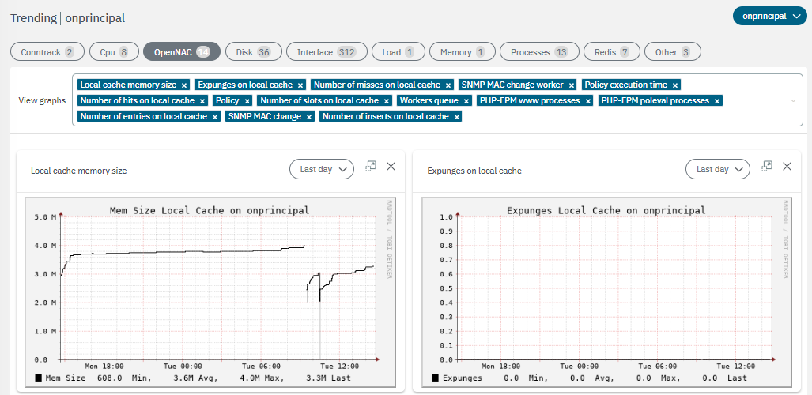Image resolution: width=812 pixels, height=395 pixels.
Task: Expand the View graphs selector arrow
Action: click(x=793, y=101)
